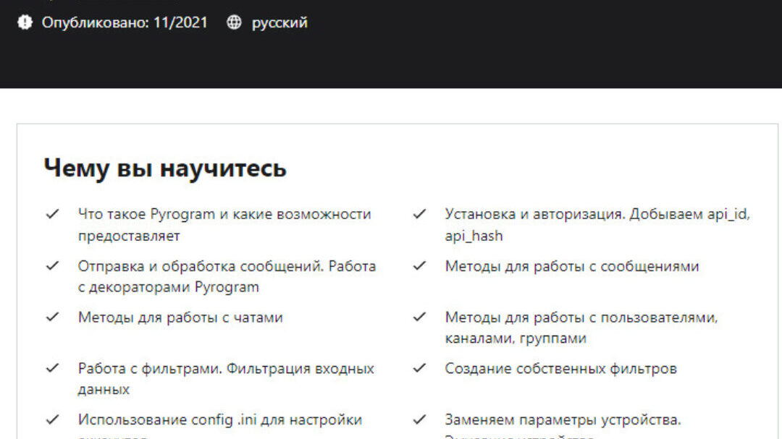Click checkmark beside 'Методы для работы с пользователями'
Image resolution: width=782 pixels, height=439 pixels.
coord(419,317)
